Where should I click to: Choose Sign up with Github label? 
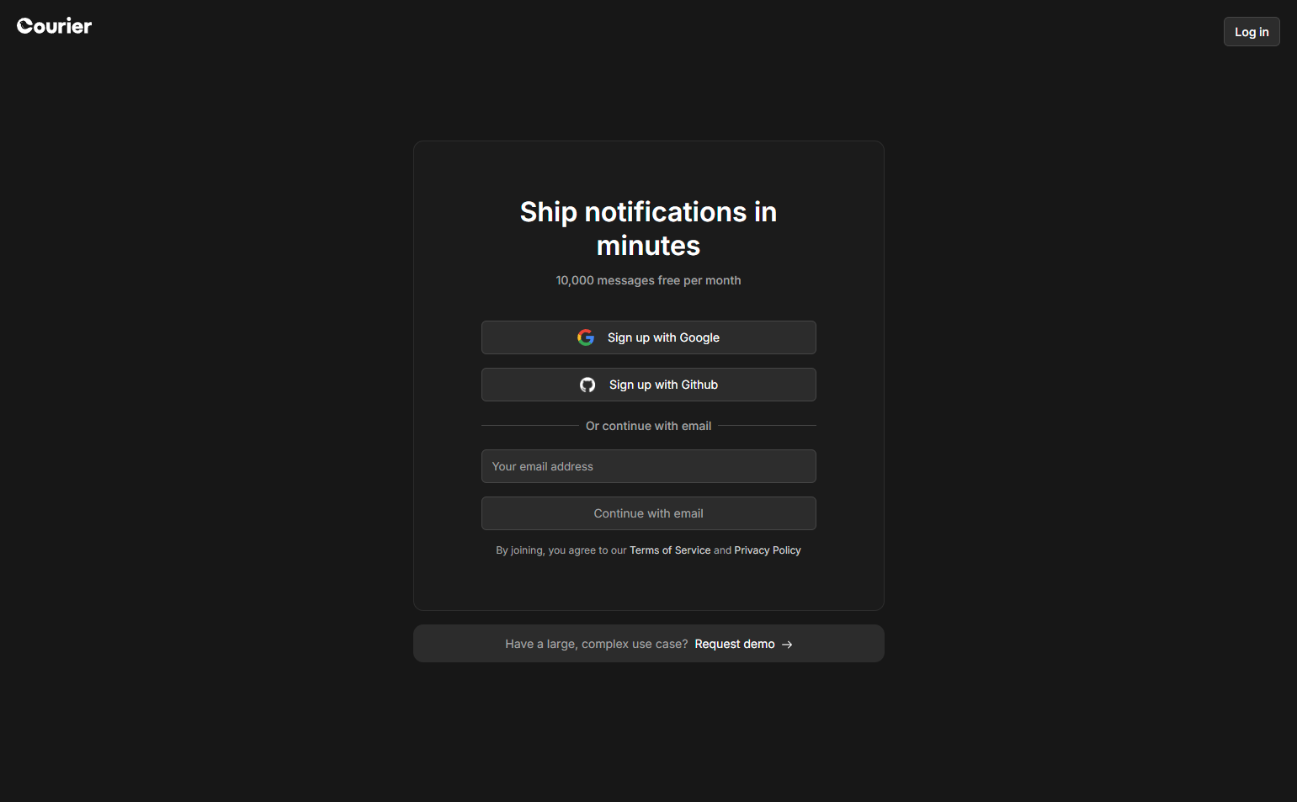click(663, 385)
